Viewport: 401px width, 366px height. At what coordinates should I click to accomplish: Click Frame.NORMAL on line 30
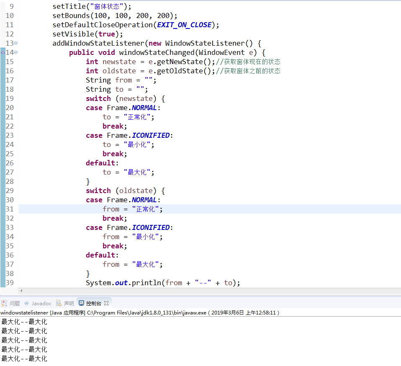click(132, 200)
